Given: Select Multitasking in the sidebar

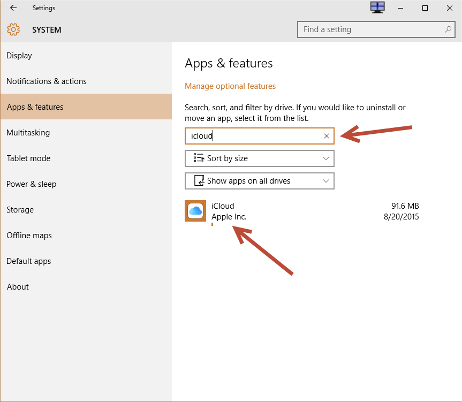Looking at the screenshot, I should (28, 133).
